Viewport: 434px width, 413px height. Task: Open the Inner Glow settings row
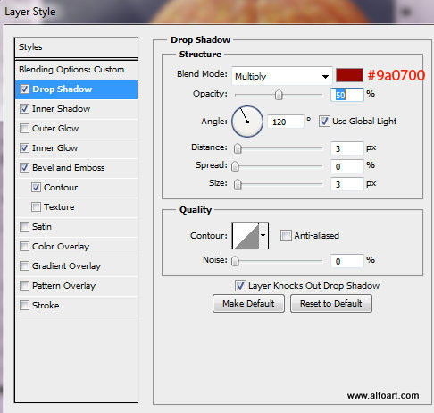[x=76, y=148]
